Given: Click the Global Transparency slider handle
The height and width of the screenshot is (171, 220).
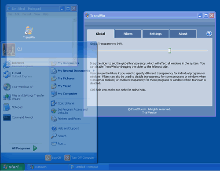Looking at the screenshot, I should (x=169, y=51).
